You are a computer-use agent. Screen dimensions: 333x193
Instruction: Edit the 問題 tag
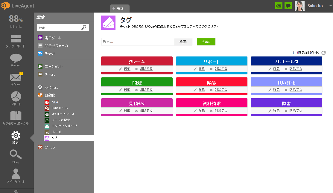tap(127, 90)
